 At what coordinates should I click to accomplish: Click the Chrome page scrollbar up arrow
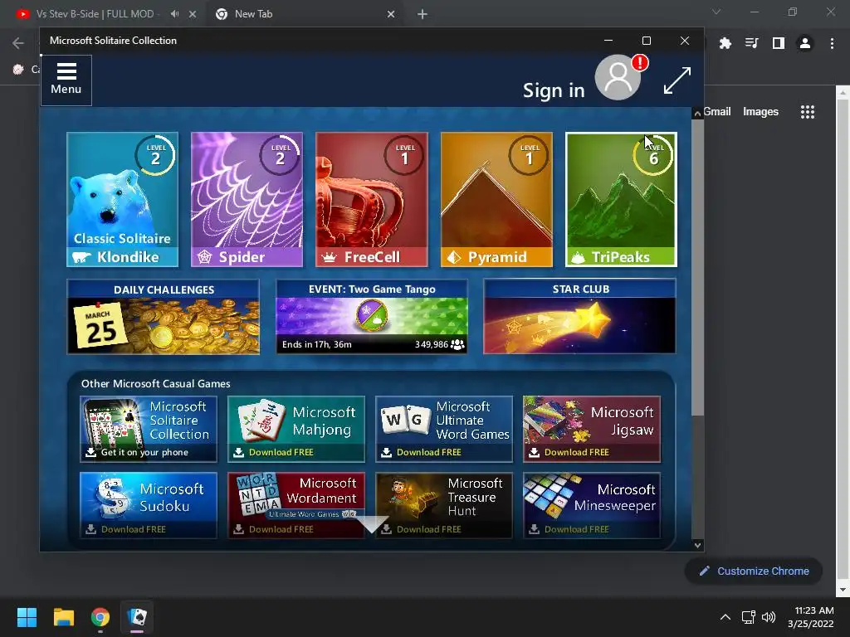(843, 93)
